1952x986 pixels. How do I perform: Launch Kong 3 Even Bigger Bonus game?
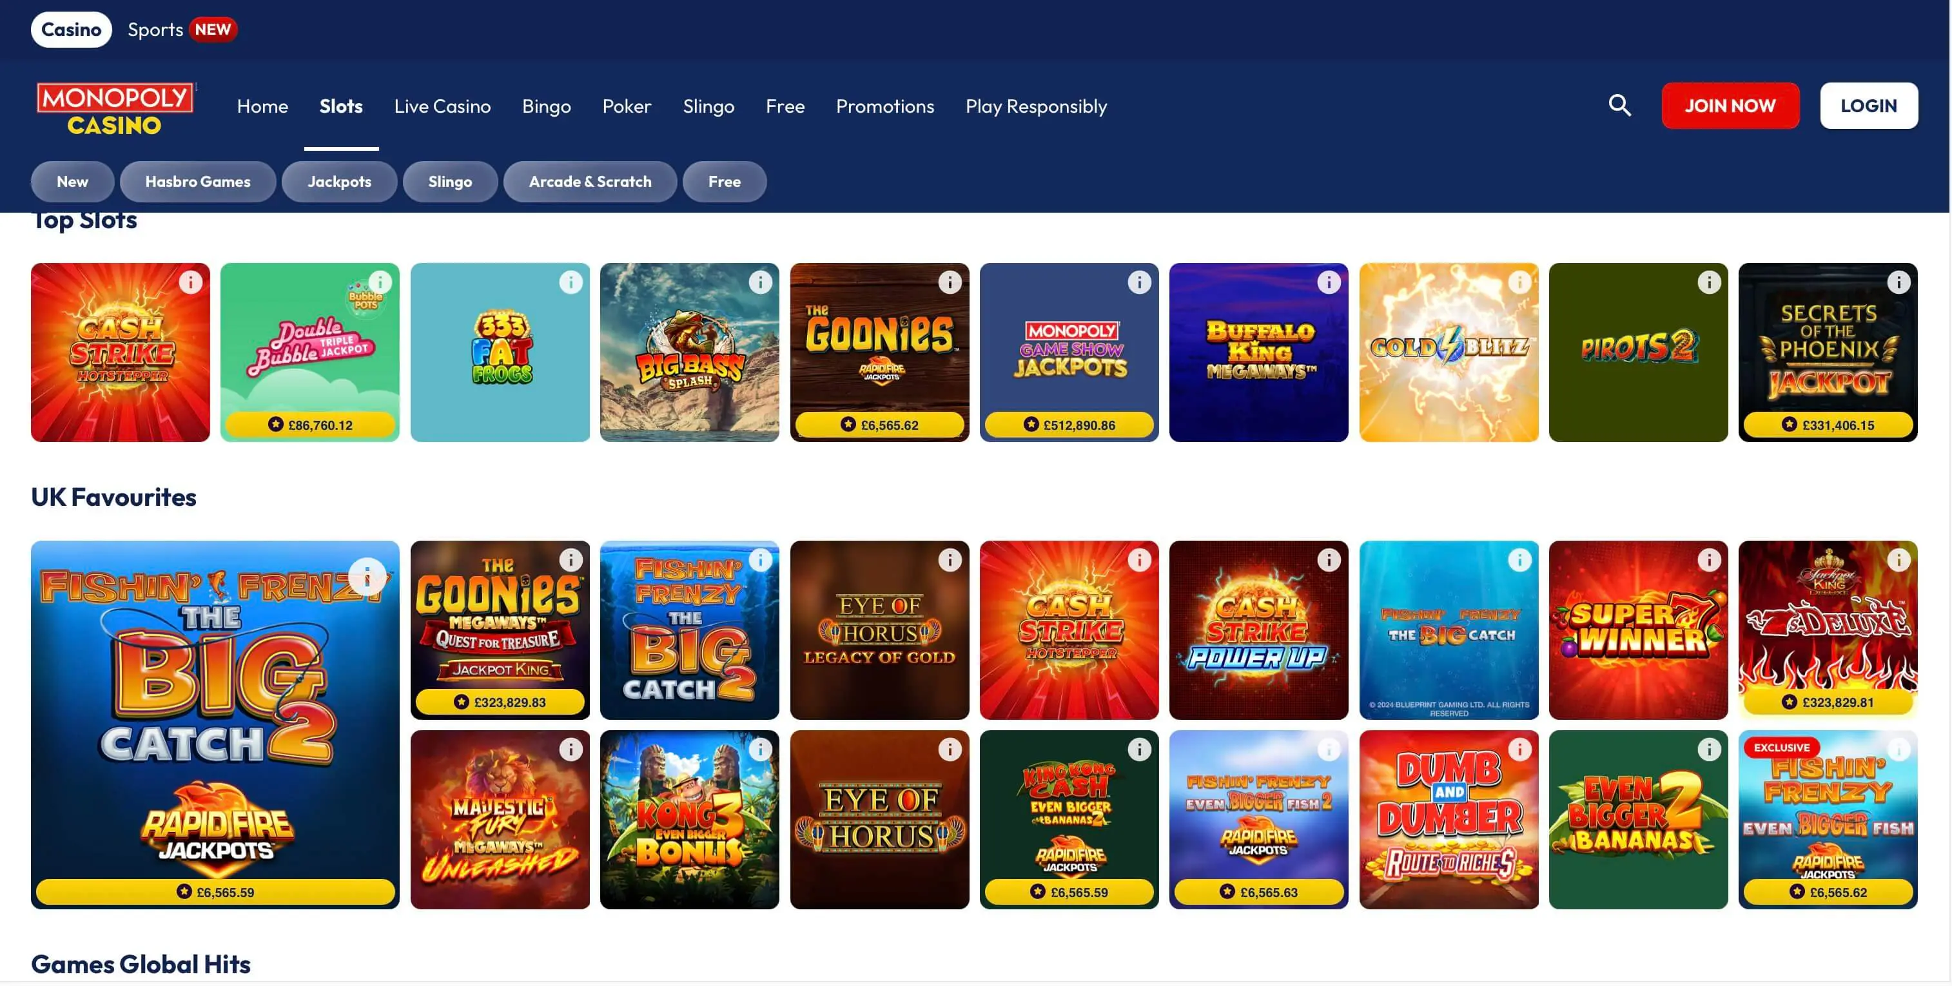[688, 819]
